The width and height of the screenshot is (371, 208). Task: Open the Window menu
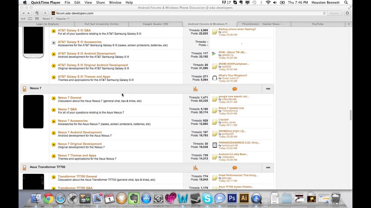[115, 2]
